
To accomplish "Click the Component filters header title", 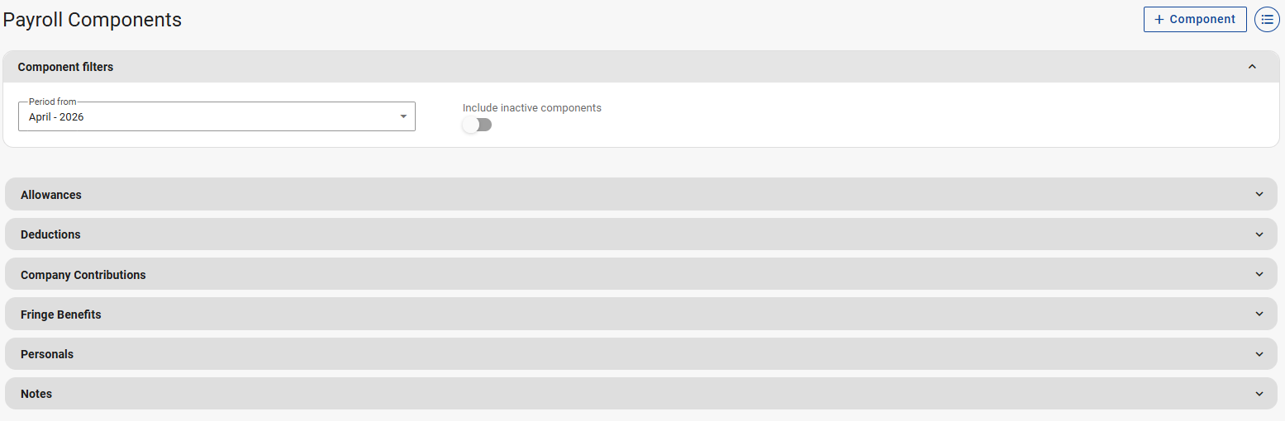I will [x=65, y=67].
